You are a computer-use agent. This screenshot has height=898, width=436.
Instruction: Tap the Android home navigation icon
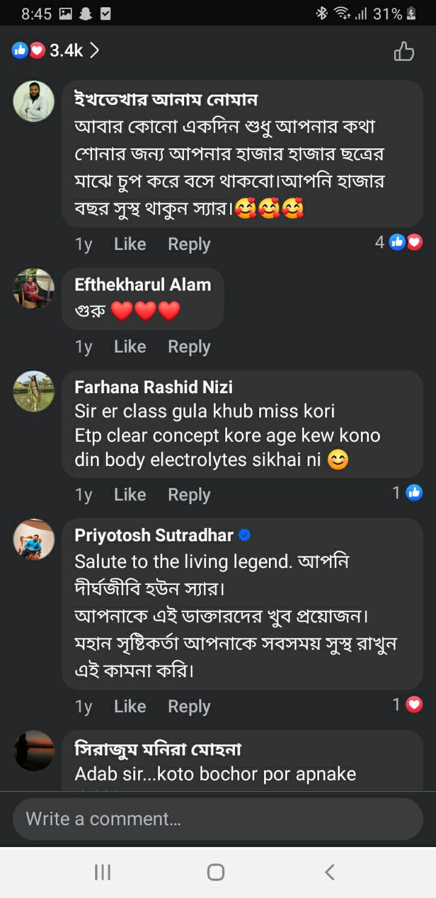(216, 872)
